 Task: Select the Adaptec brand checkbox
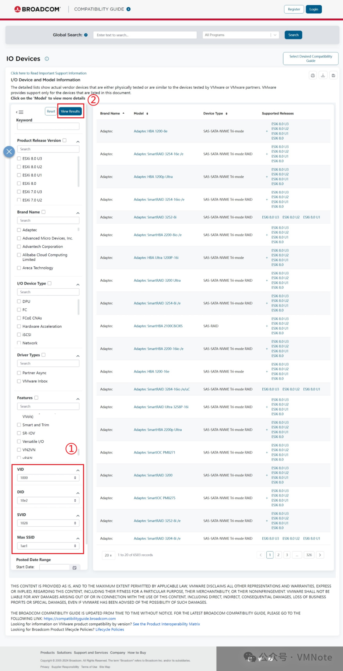(19, 230)
